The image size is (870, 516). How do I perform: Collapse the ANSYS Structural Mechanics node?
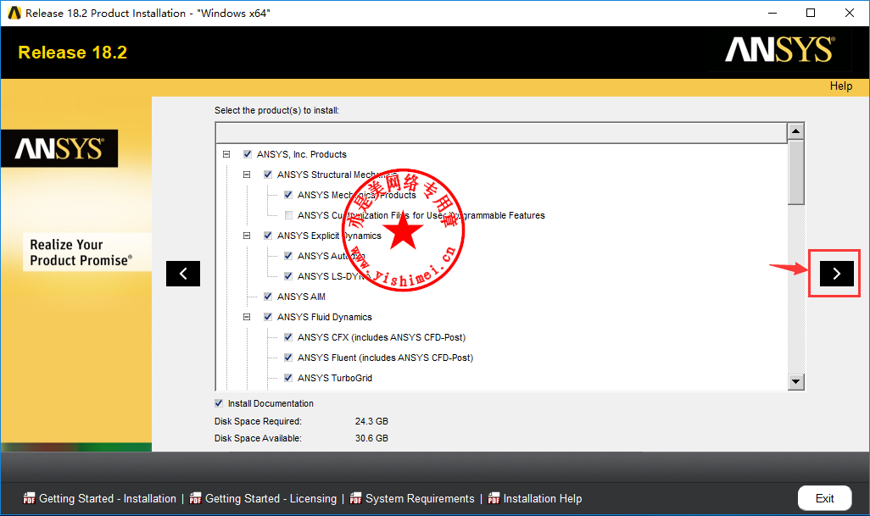pos(247,175)
